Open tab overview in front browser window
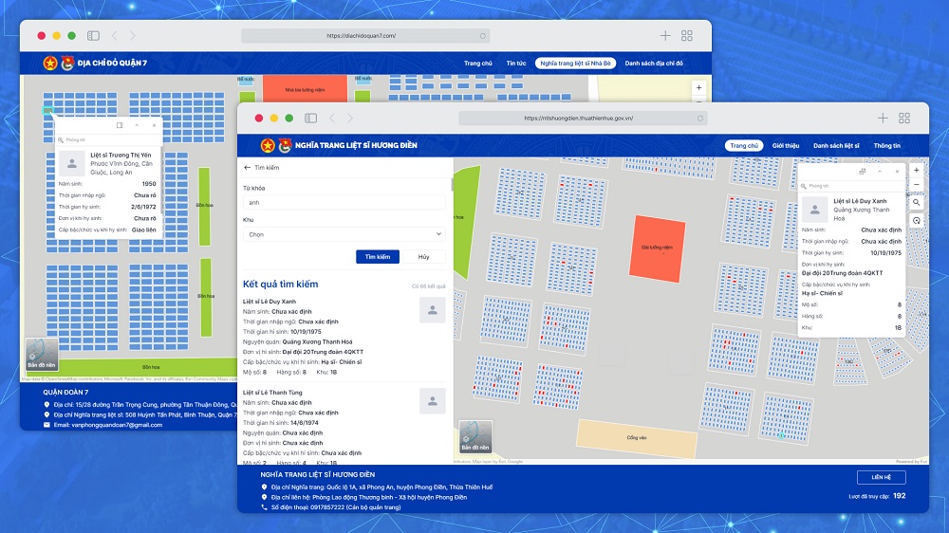Viewport: 949px width, 533px height. 904,119
